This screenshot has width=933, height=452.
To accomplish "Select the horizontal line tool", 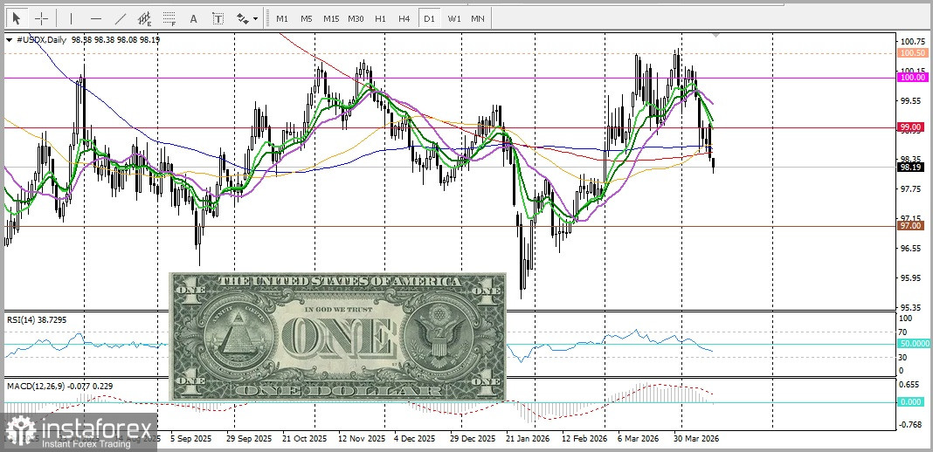I will point(96,18).
